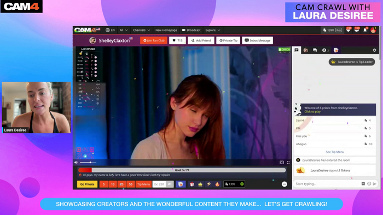
Task: Click Add Friend button
Action: (x=201, y=40)
